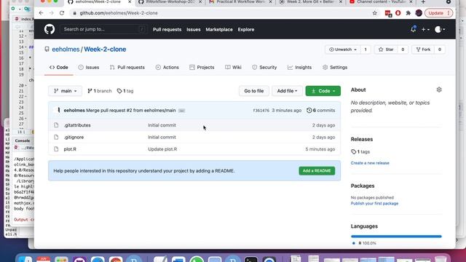Viewport: 466px width, 262px height.
Task: Select the Console tab in RStudio window
Action: click(x=23, y=140)
